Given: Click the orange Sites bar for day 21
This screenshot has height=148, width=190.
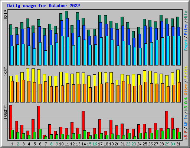Looking at the screenshot, I should (124, 92).
